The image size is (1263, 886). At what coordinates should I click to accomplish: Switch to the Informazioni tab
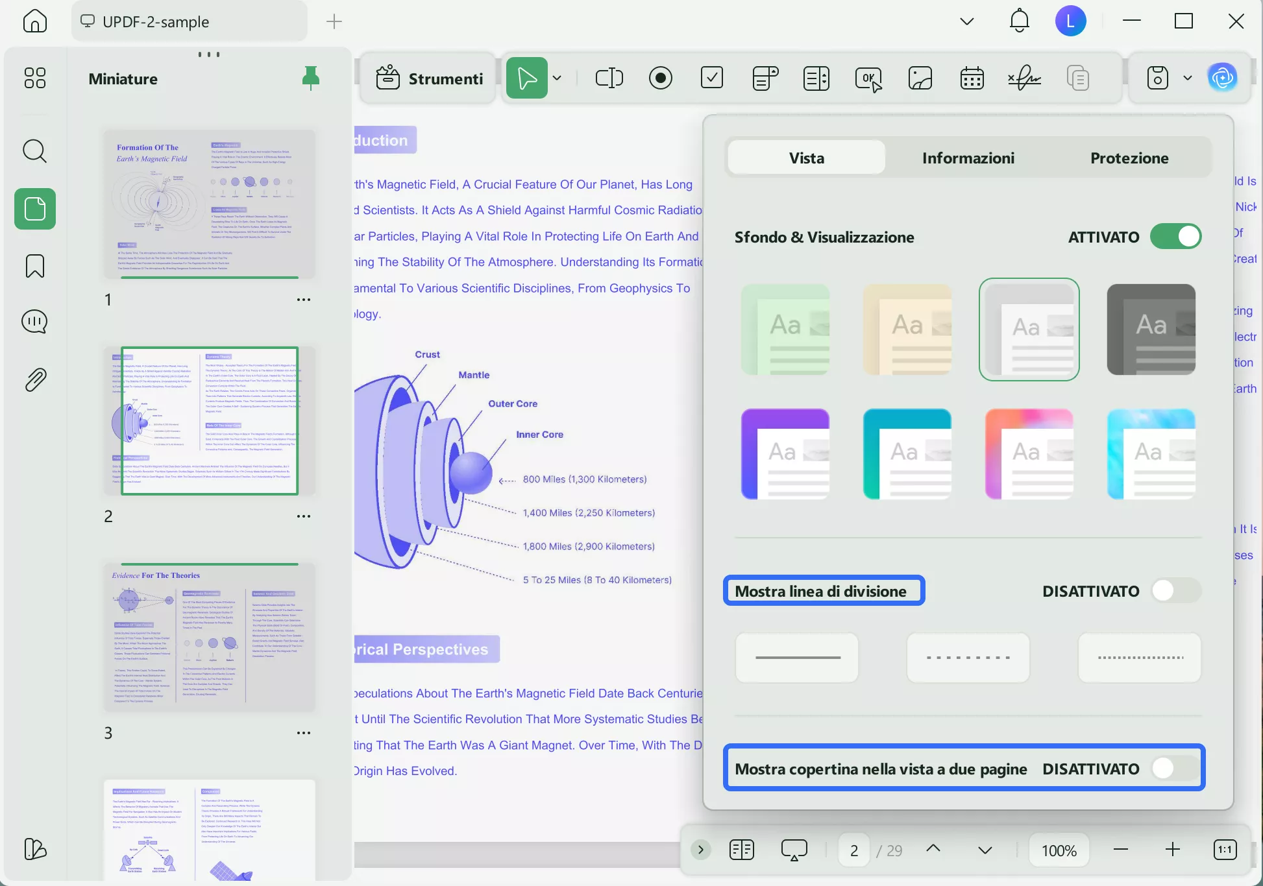click(x=968, y=158)
